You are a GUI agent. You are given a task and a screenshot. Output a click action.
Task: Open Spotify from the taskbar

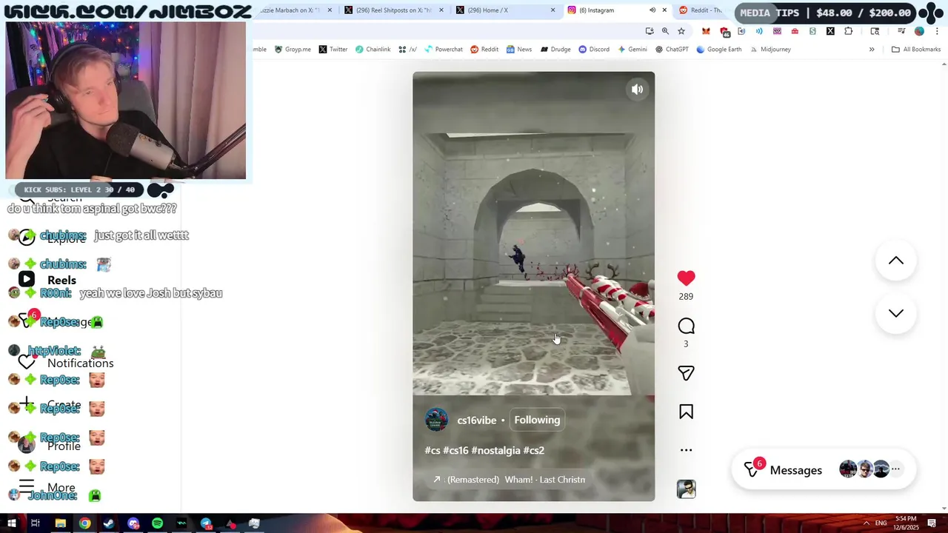[157, 523]
